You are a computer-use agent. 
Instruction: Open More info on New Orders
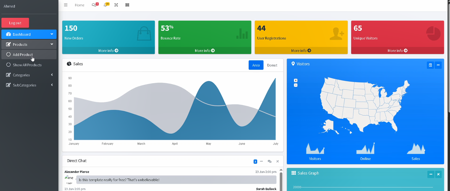(108, 51)
